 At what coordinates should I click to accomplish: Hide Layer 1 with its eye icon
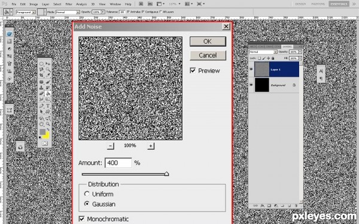tap(251, 69)
